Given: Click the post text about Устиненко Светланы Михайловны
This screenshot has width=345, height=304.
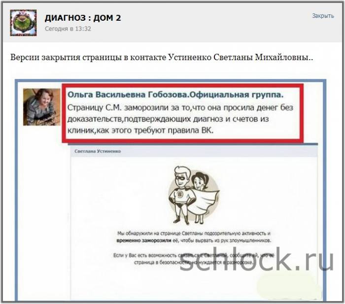Looking at the screenshot, I should point(162,58).
